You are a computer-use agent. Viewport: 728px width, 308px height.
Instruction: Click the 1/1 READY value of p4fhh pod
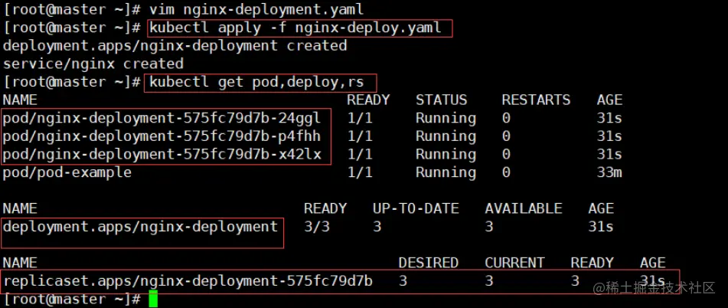coord(360,136)
